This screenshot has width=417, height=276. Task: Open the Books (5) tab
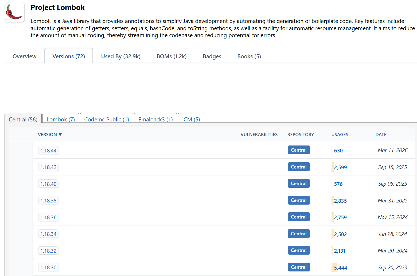(x=249, y=56)
